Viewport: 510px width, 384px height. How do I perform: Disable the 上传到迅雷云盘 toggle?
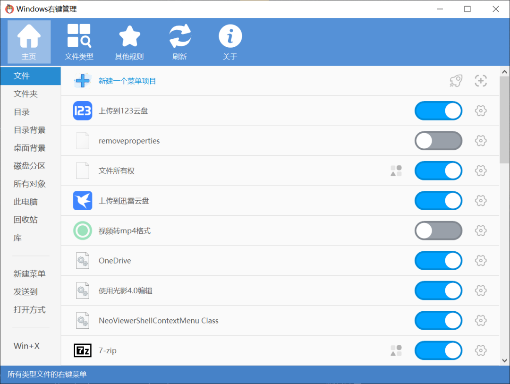coord(438,200)
